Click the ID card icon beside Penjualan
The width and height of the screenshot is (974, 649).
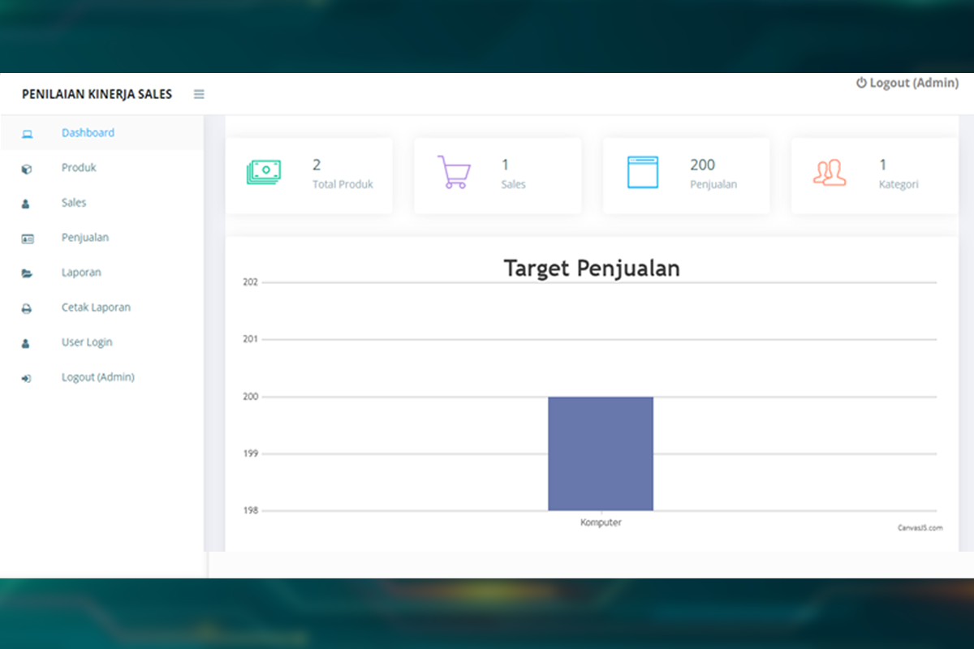click(x=27, y=239)
